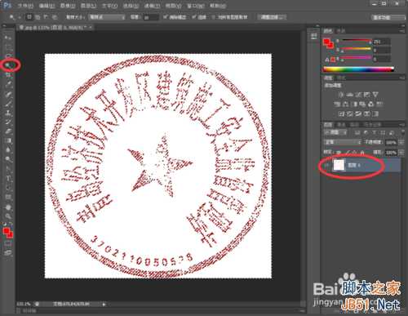
Task: Select the Dodge tool
Action: [8, 159]
